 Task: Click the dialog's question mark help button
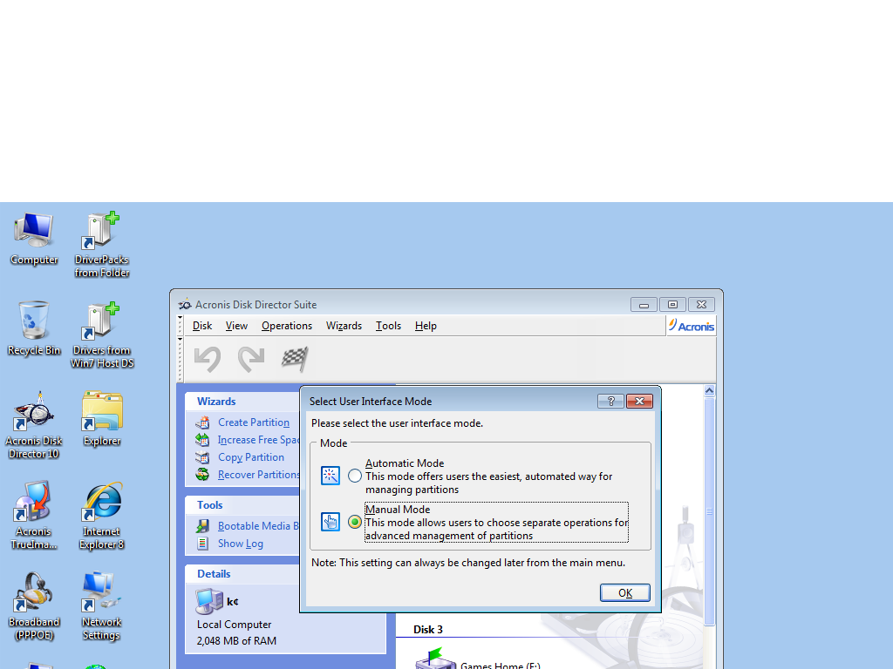(610, 401)
